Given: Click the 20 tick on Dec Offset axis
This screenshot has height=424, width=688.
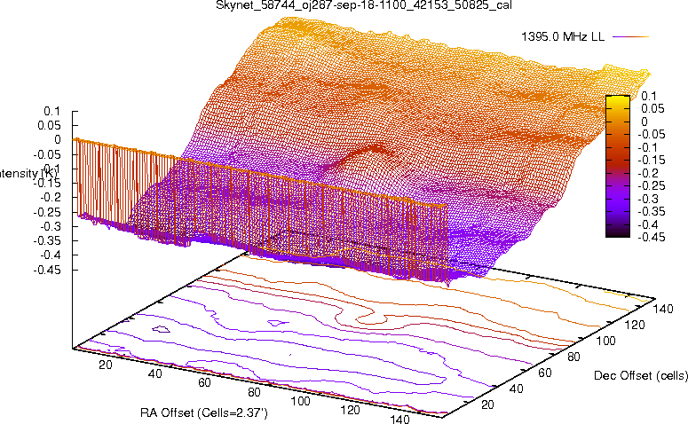Looking at the screenshot, I should point(487,404).
